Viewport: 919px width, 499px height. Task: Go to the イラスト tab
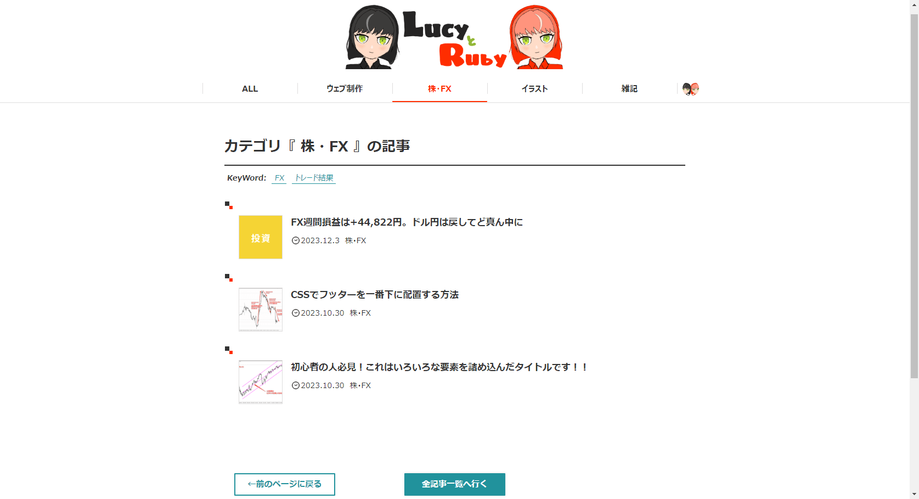[x=535, y=89]
